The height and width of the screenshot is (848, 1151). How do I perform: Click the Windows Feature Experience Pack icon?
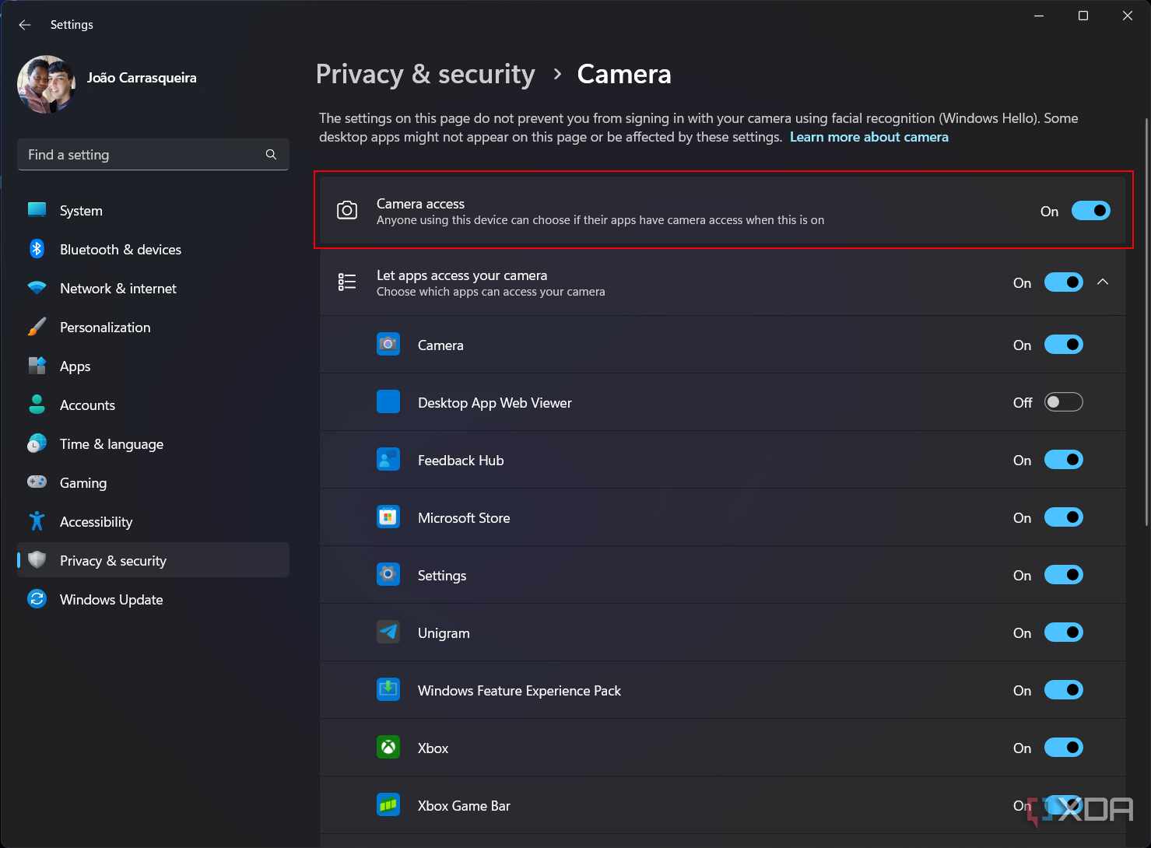pyautogui.click(x=388, y=689)
